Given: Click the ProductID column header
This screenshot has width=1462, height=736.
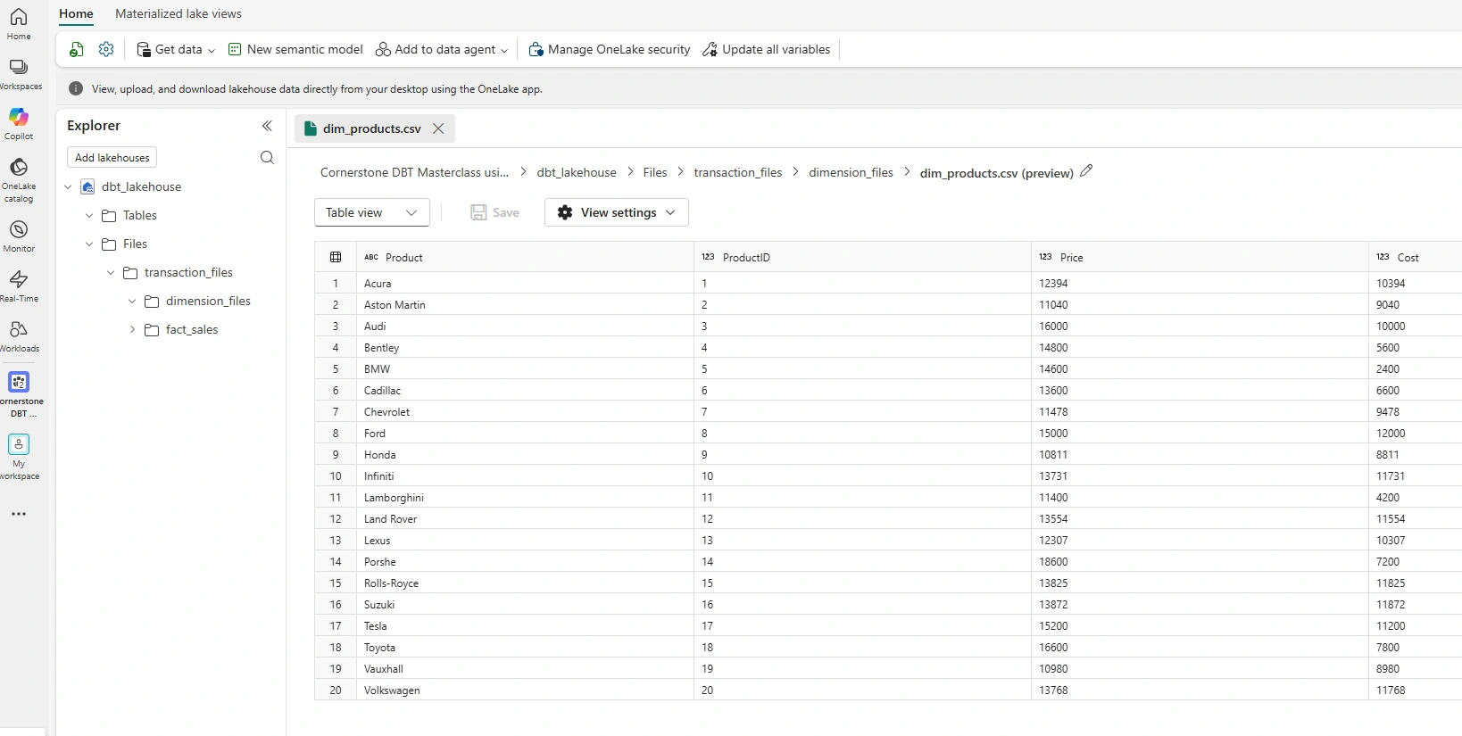Looking at the screenshot, I should [862, 257].
